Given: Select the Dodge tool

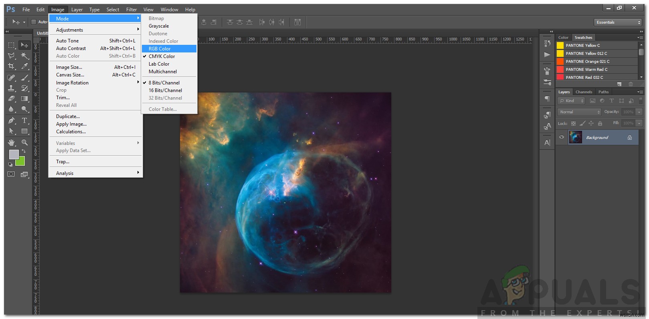Looking at the screenshot, I should [x=24, y=108].
